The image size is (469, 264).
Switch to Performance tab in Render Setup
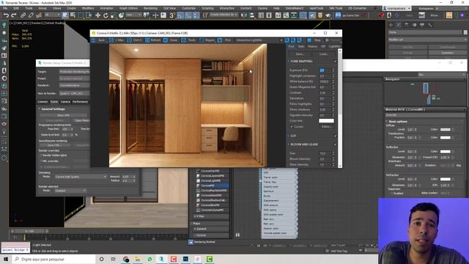80,102
